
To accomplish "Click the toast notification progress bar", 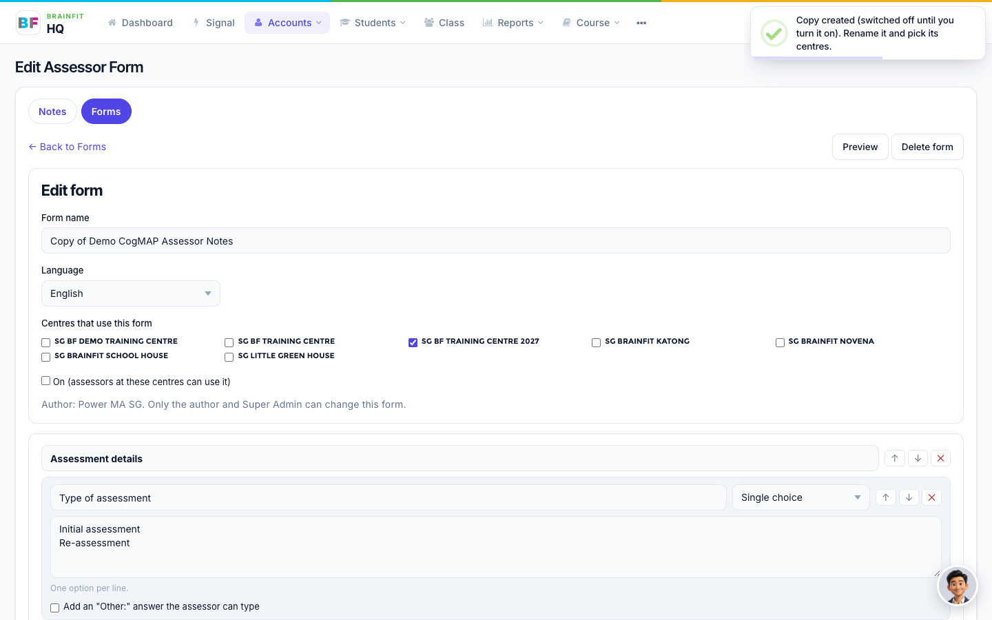I will coord(817,58).
